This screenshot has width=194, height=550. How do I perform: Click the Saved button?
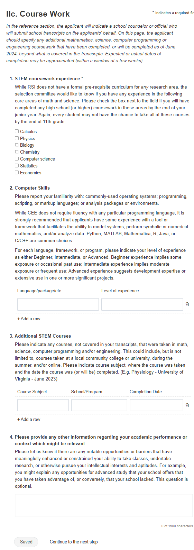point(26,542)
